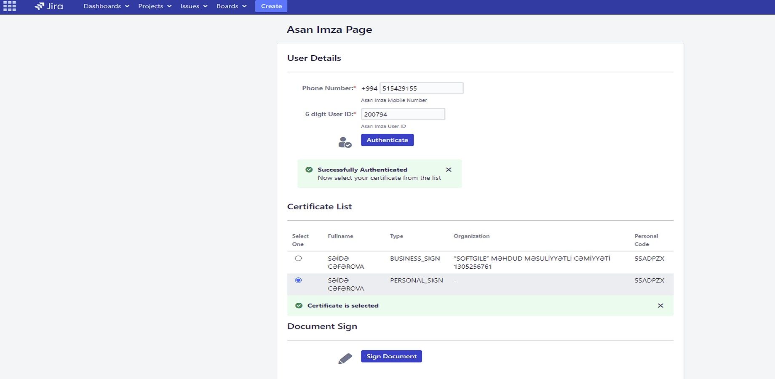Viewport: 775px width, 379px height.
Task: Expand the Projects dropdown
Action: 155,6
